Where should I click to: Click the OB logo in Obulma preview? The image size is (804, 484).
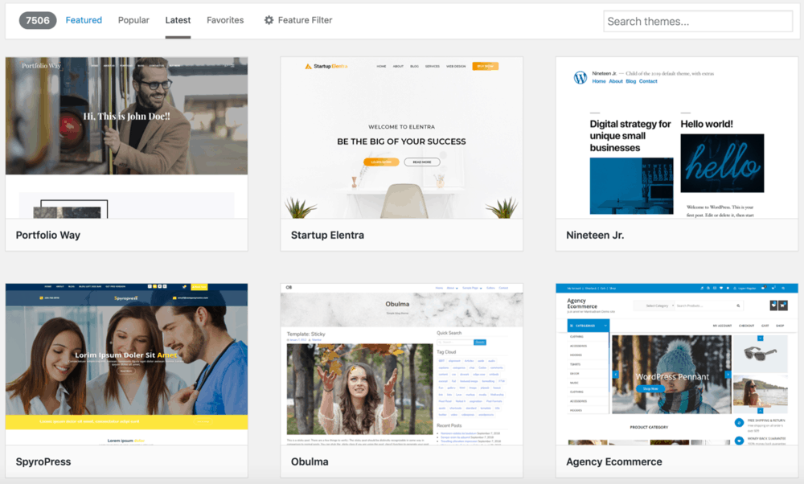289,287
